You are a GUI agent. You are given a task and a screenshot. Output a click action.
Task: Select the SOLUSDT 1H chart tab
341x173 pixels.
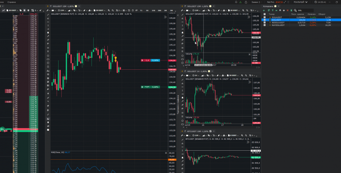(197, 71)
